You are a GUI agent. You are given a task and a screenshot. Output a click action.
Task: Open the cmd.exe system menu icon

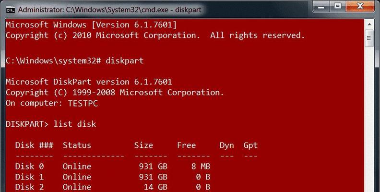[x=11, y=10]
